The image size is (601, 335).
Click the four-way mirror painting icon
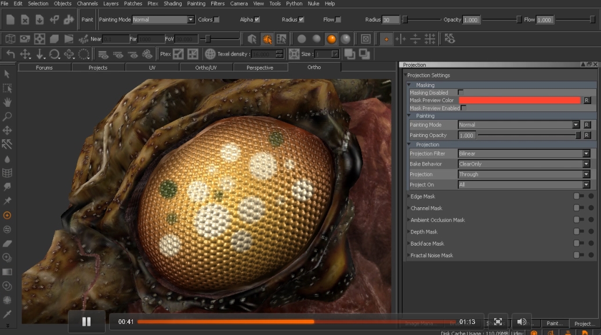(x=430, y=39)
